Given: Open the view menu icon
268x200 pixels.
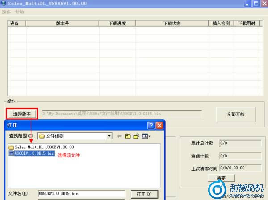Looking at the screenshot, I should coord(146,136).
